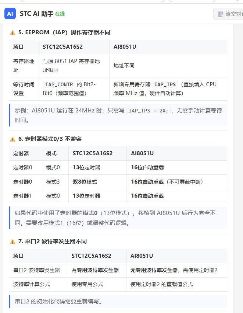
Task: Click the 模式3 cell
Action: point(55,182)
